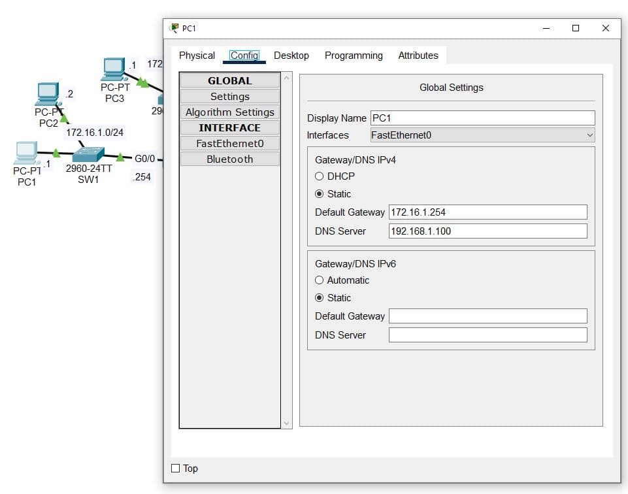Enable DHCP for IPv4 gateway
Screen dimensions: 628x494
[x=320, y=176]
